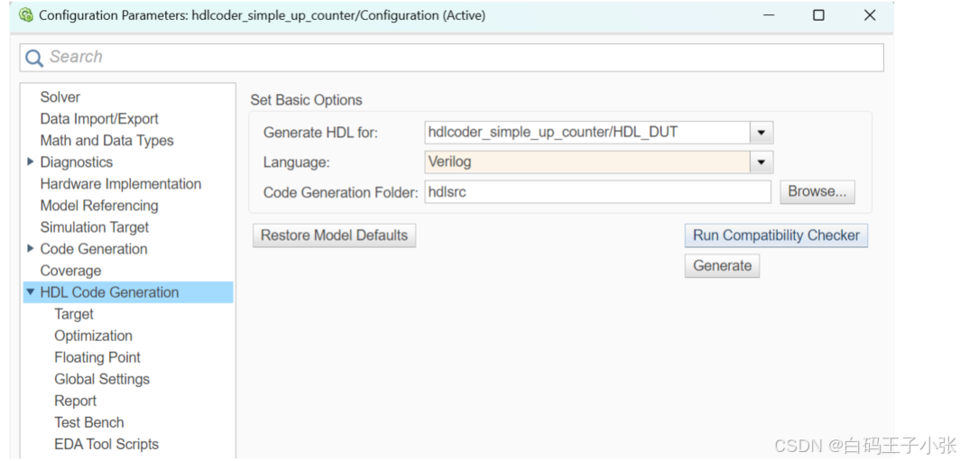This screenshot has height=461, width=960.
Task: Select Solver in the sidebar
Action: (x=60, y=97)
